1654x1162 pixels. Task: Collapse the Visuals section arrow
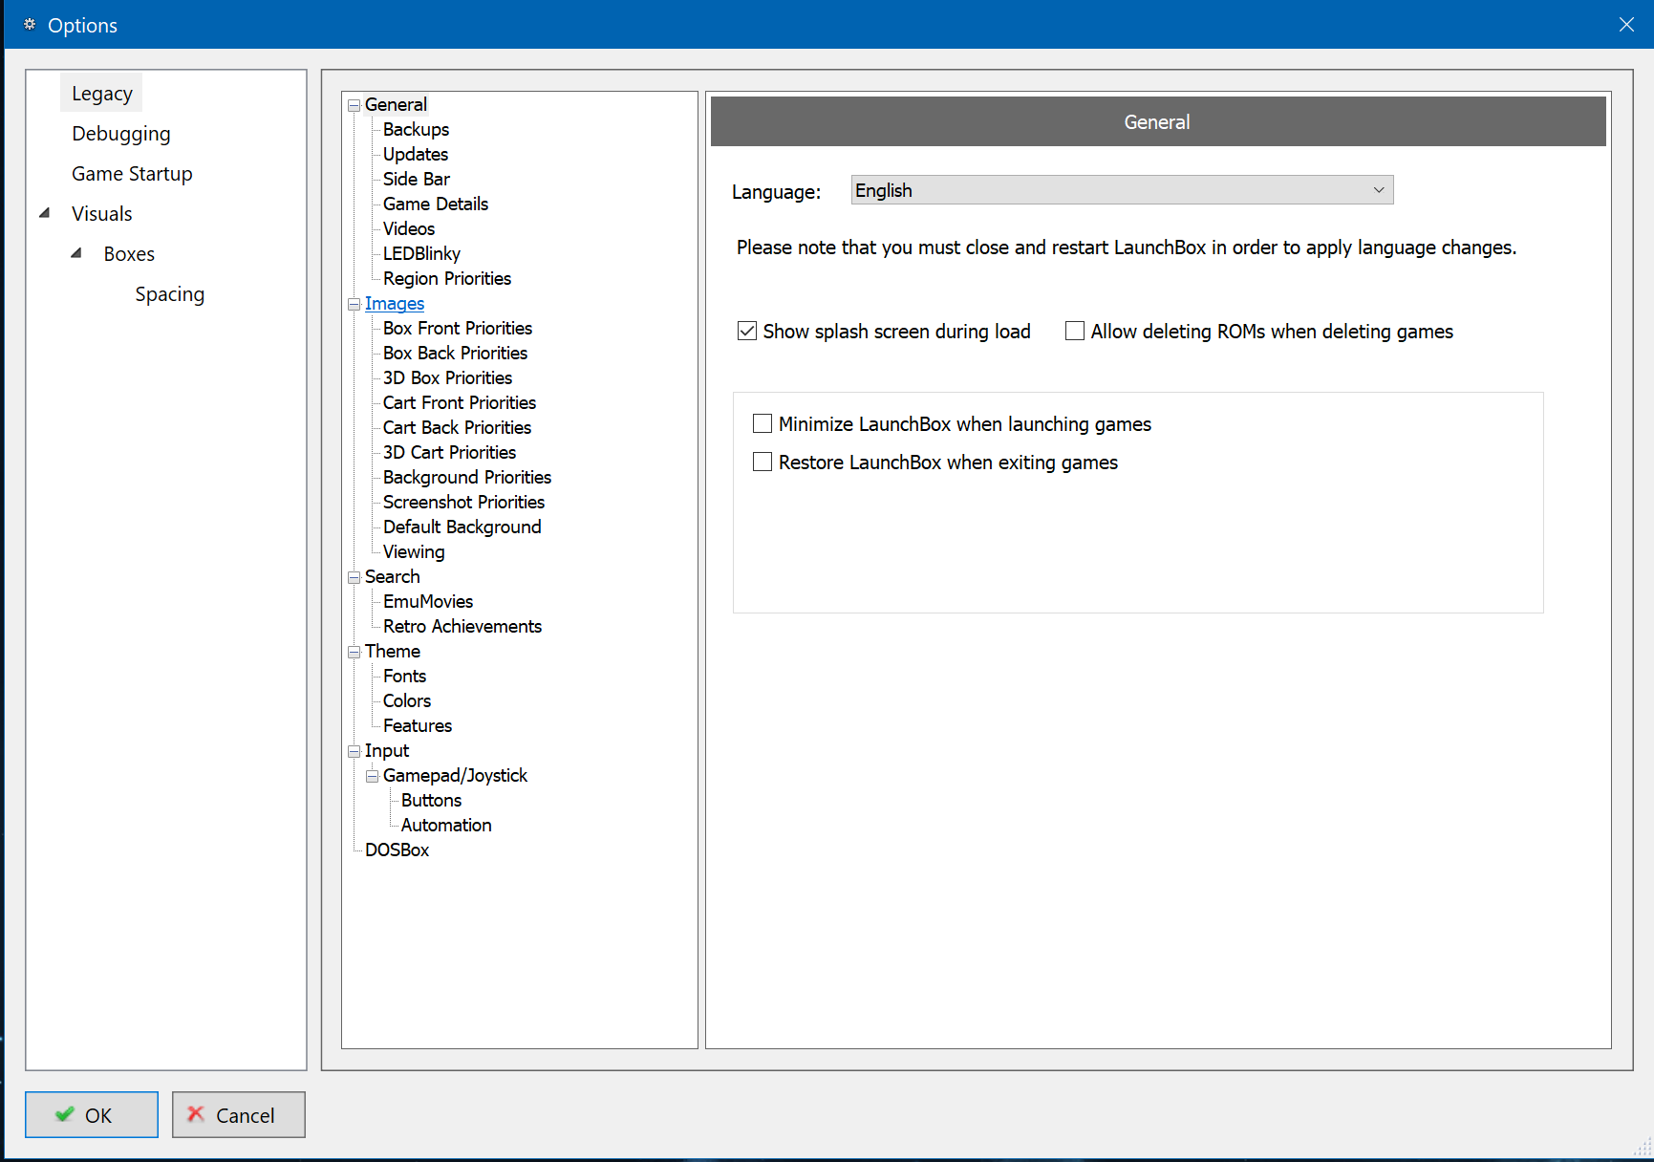click(45, 213)
